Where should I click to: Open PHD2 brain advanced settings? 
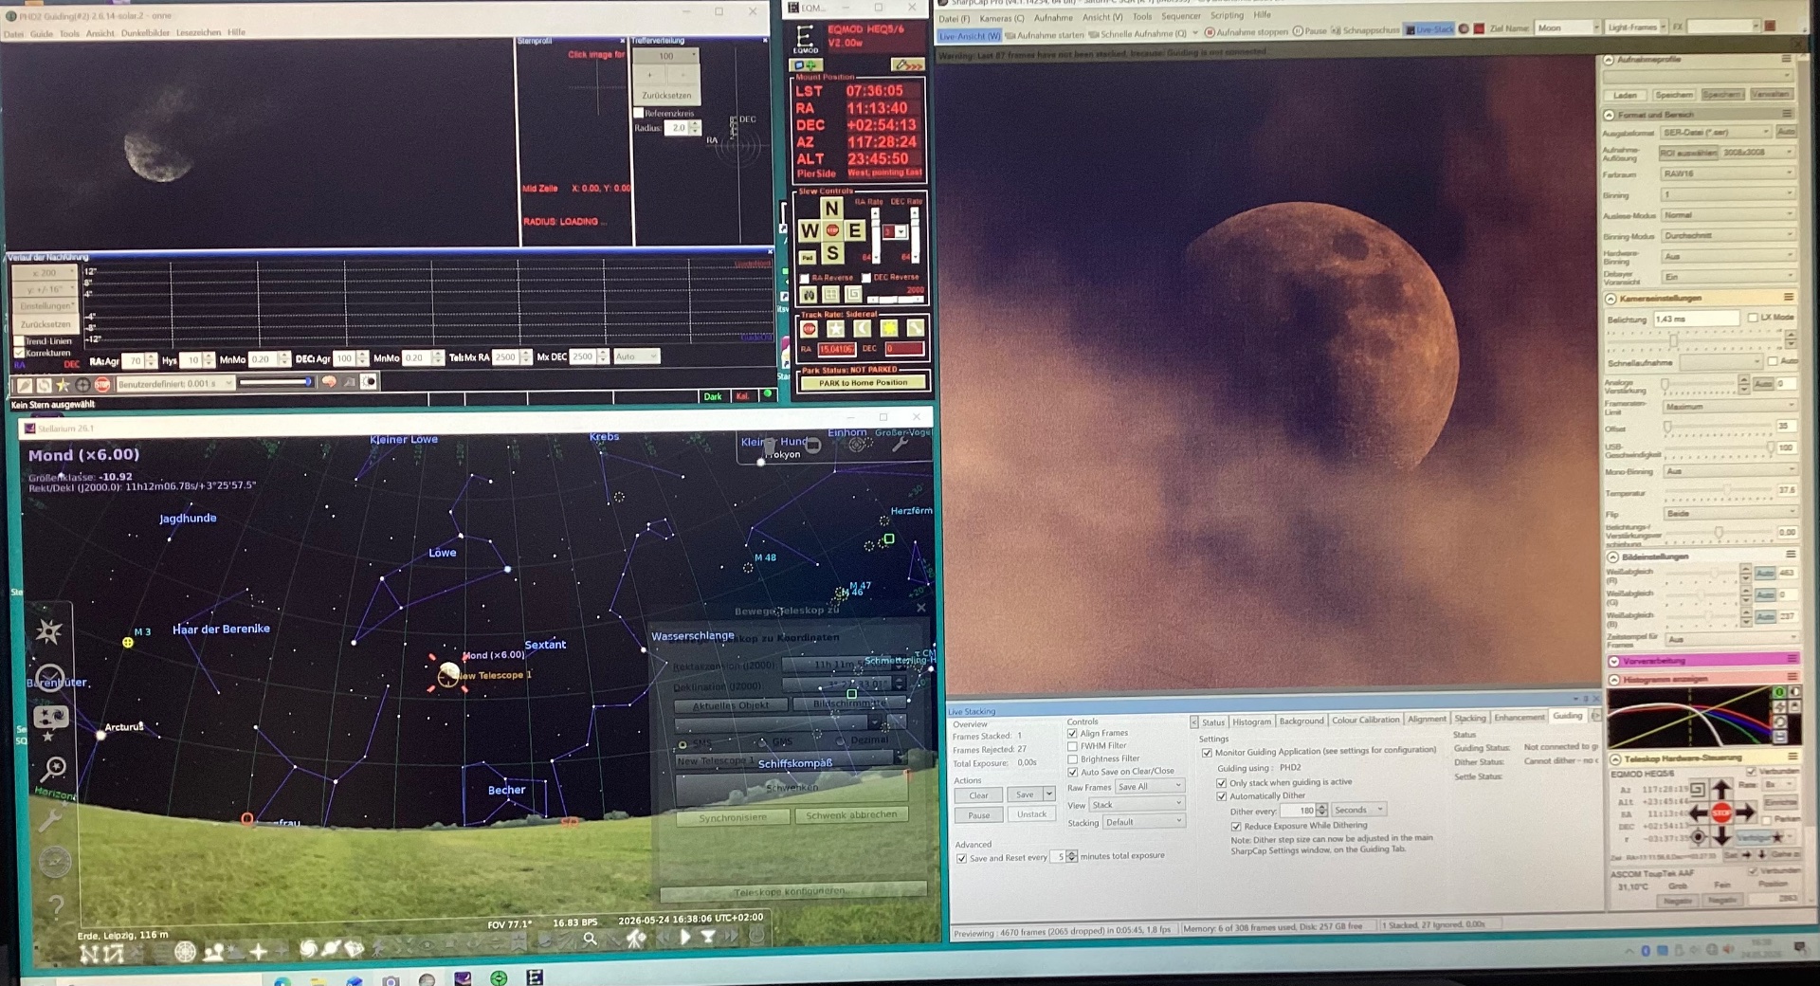tap(329, 382)
